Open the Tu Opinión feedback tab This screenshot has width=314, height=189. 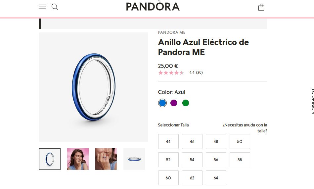[312, 101]
